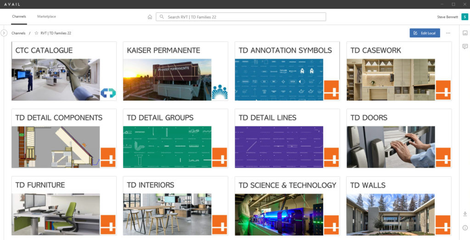Open the TD Furniture desk thumbnail

tap(56, 214)
